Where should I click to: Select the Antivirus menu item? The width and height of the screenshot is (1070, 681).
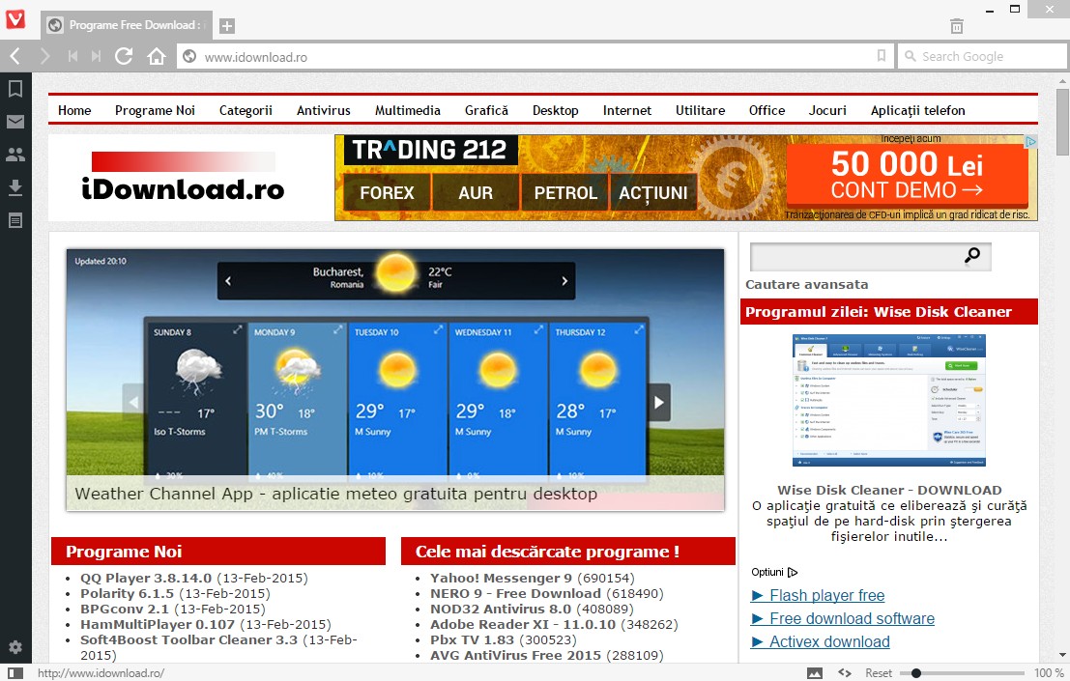[x=324, y=110]
